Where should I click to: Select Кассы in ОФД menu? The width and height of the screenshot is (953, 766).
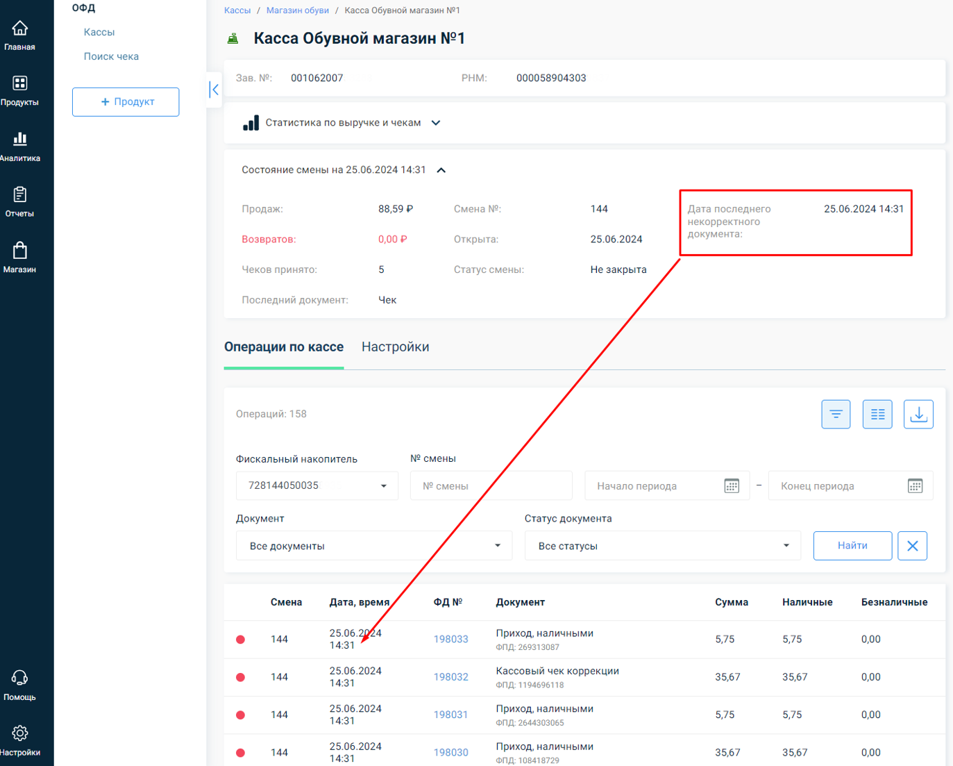[99, 32]
